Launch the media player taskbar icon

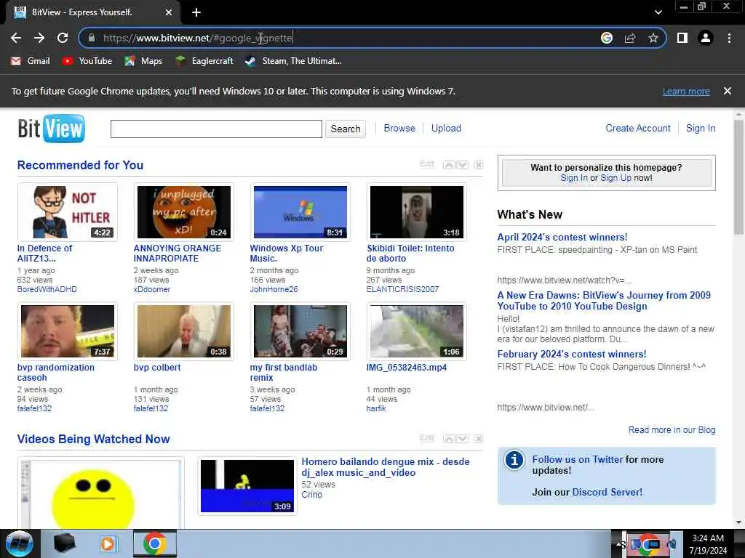tap(108, 543)
